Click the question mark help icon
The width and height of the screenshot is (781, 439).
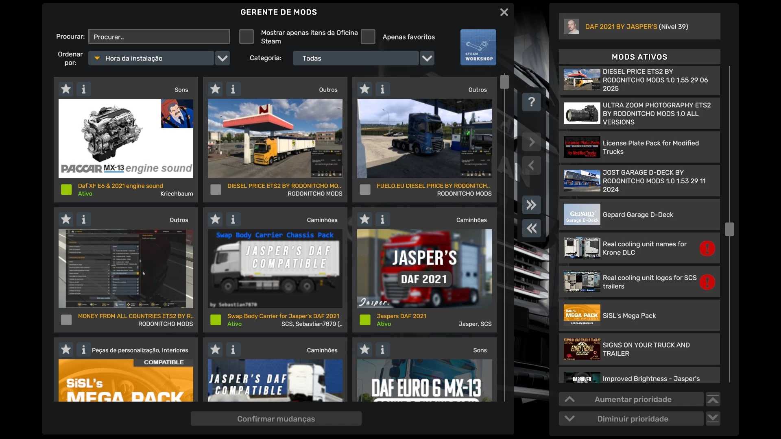coord(531,102)
